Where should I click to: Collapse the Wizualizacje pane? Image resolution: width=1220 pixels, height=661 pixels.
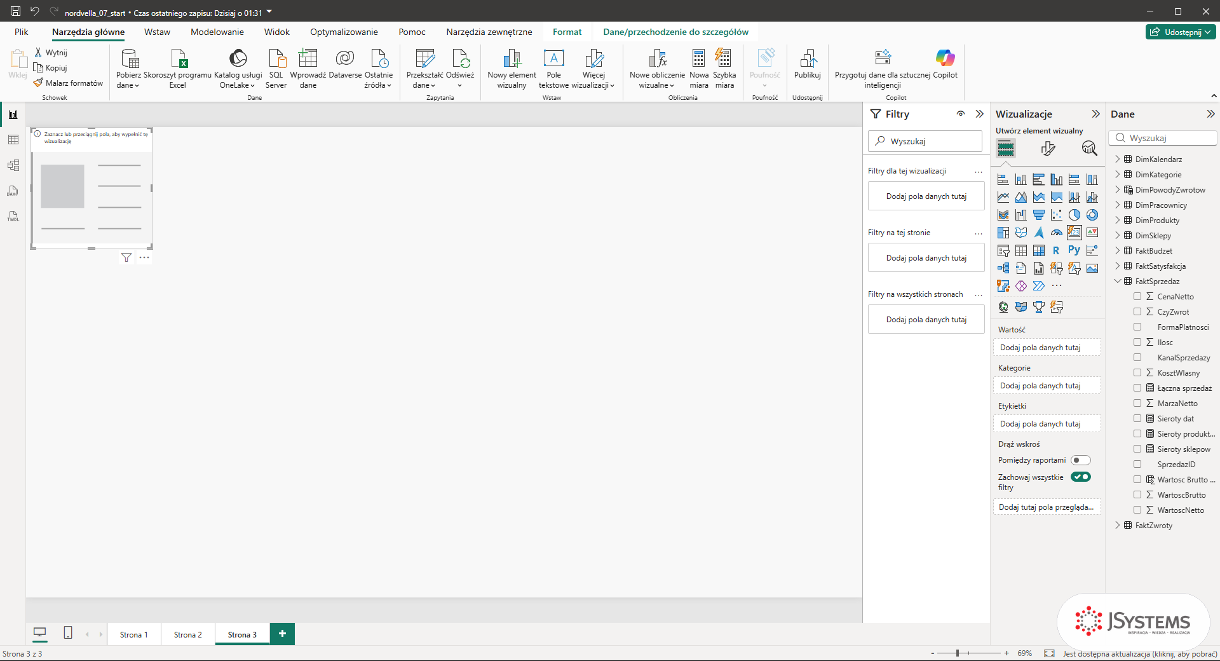(1095, 114)
